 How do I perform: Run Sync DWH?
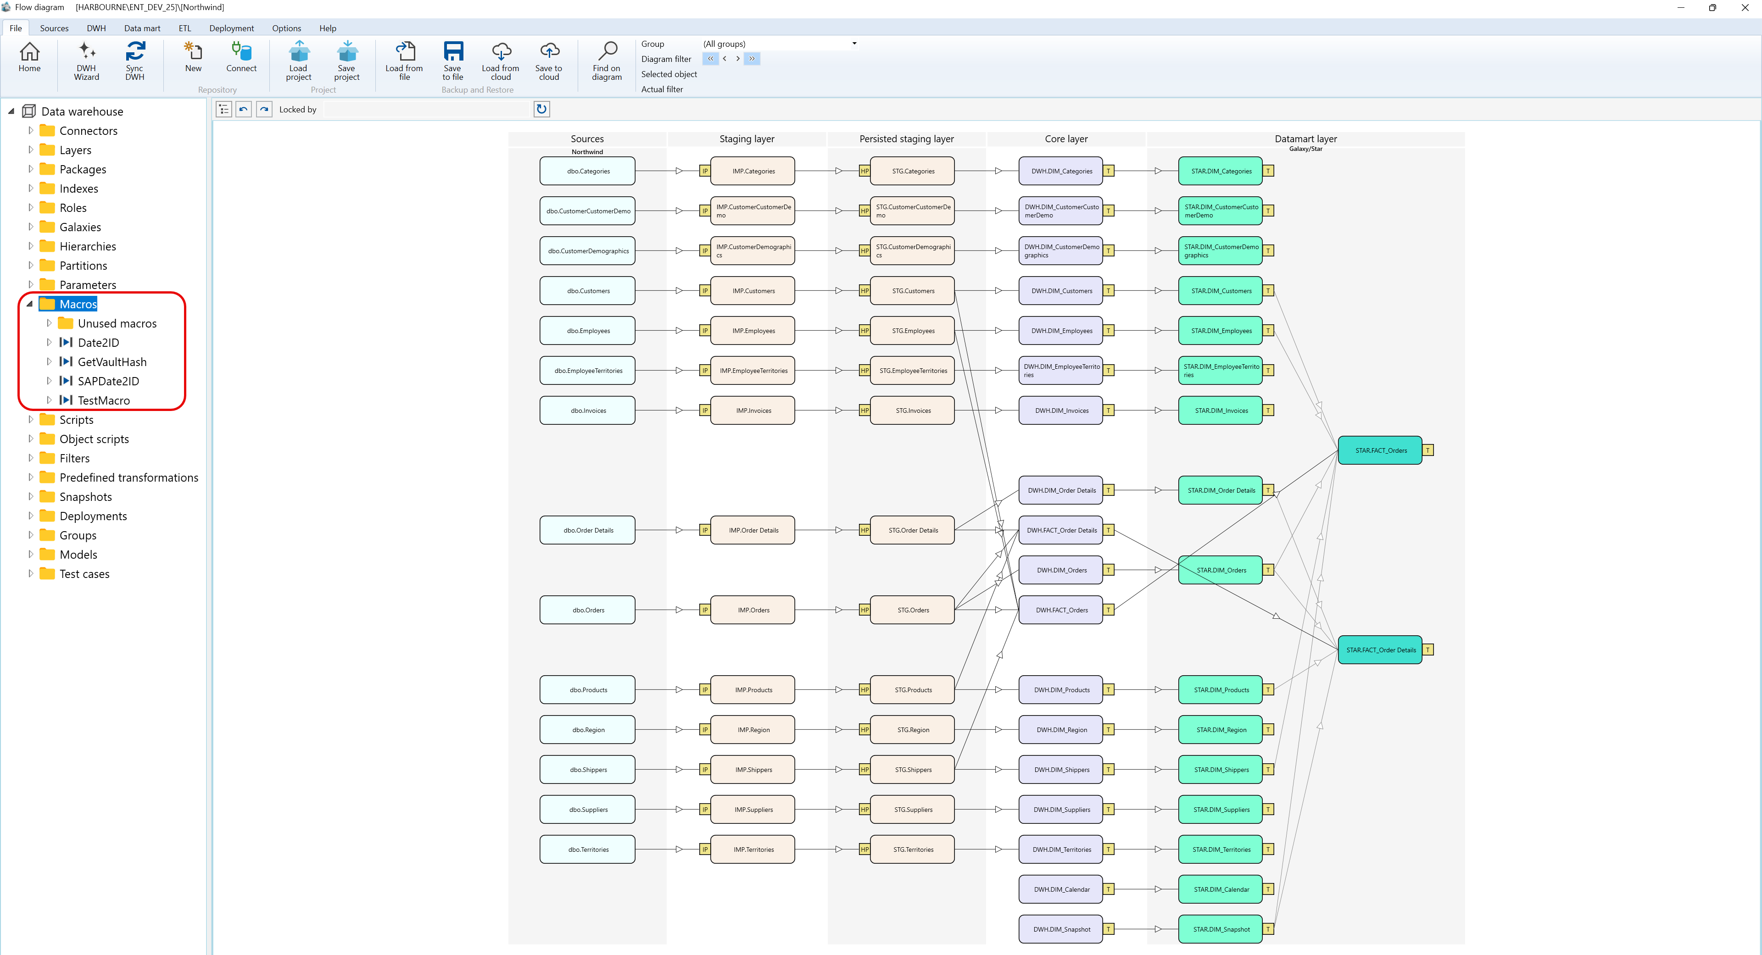(135, 61)
